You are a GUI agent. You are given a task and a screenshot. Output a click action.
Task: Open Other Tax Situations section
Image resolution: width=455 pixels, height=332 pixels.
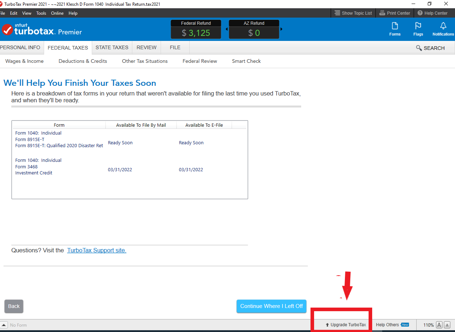pyautogui.click(x=145, y=61)
